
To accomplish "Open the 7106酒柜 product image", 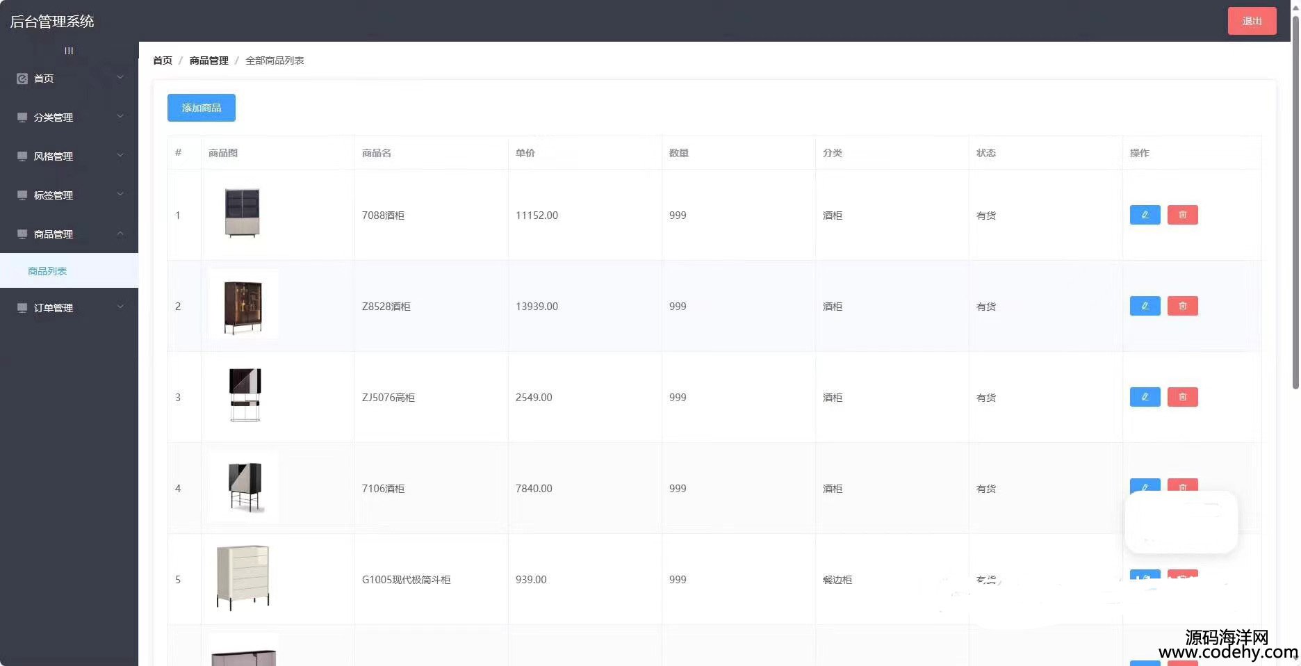I will [243, 487].
